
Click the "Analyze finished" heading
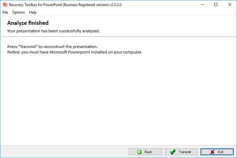(28, 23)
